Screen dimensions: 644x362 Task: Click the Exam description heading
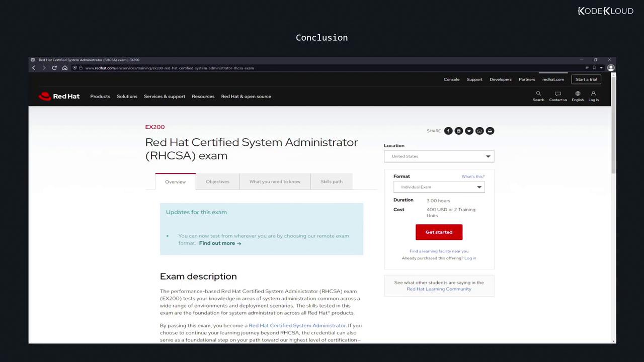tap(198, 277)
